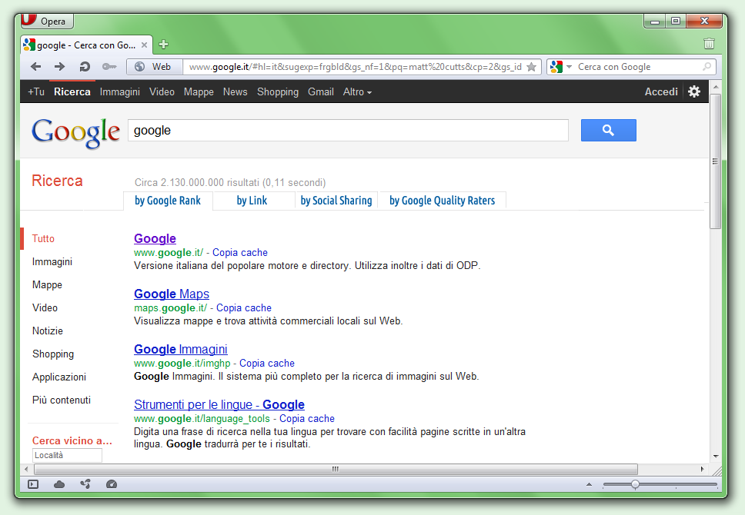Expand the search engine dropdown arrow
Screen dimensions: 745x515
click(x=570, y=67)
